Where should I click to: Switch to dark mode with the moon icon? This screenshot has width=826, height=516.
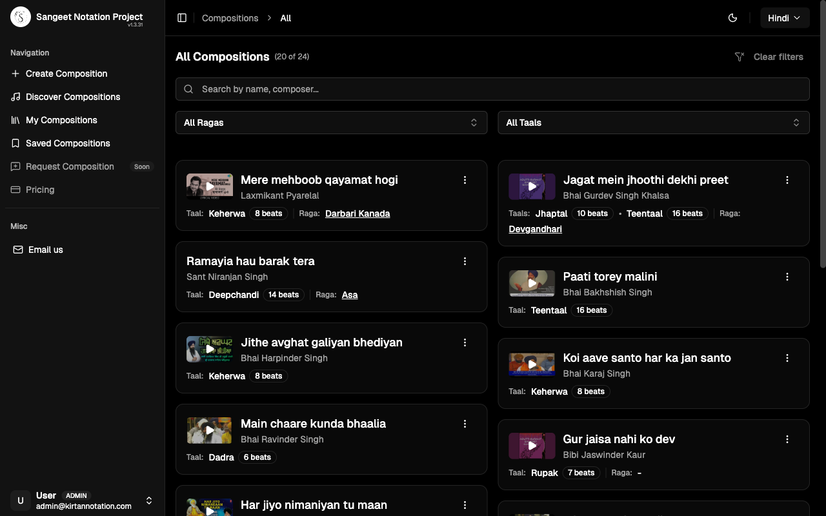click(x=732, y=17)
